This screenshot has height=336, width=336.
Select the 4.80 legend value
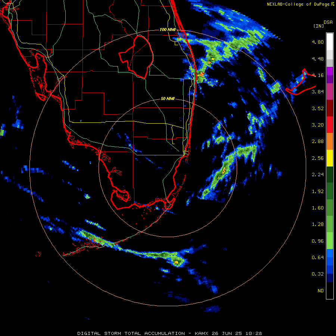[318, 42]
